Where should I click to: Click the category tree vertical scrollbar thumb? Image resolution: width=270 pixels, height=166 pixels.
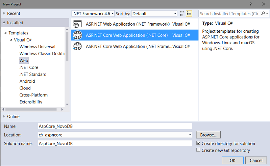[x=67, y=47]
